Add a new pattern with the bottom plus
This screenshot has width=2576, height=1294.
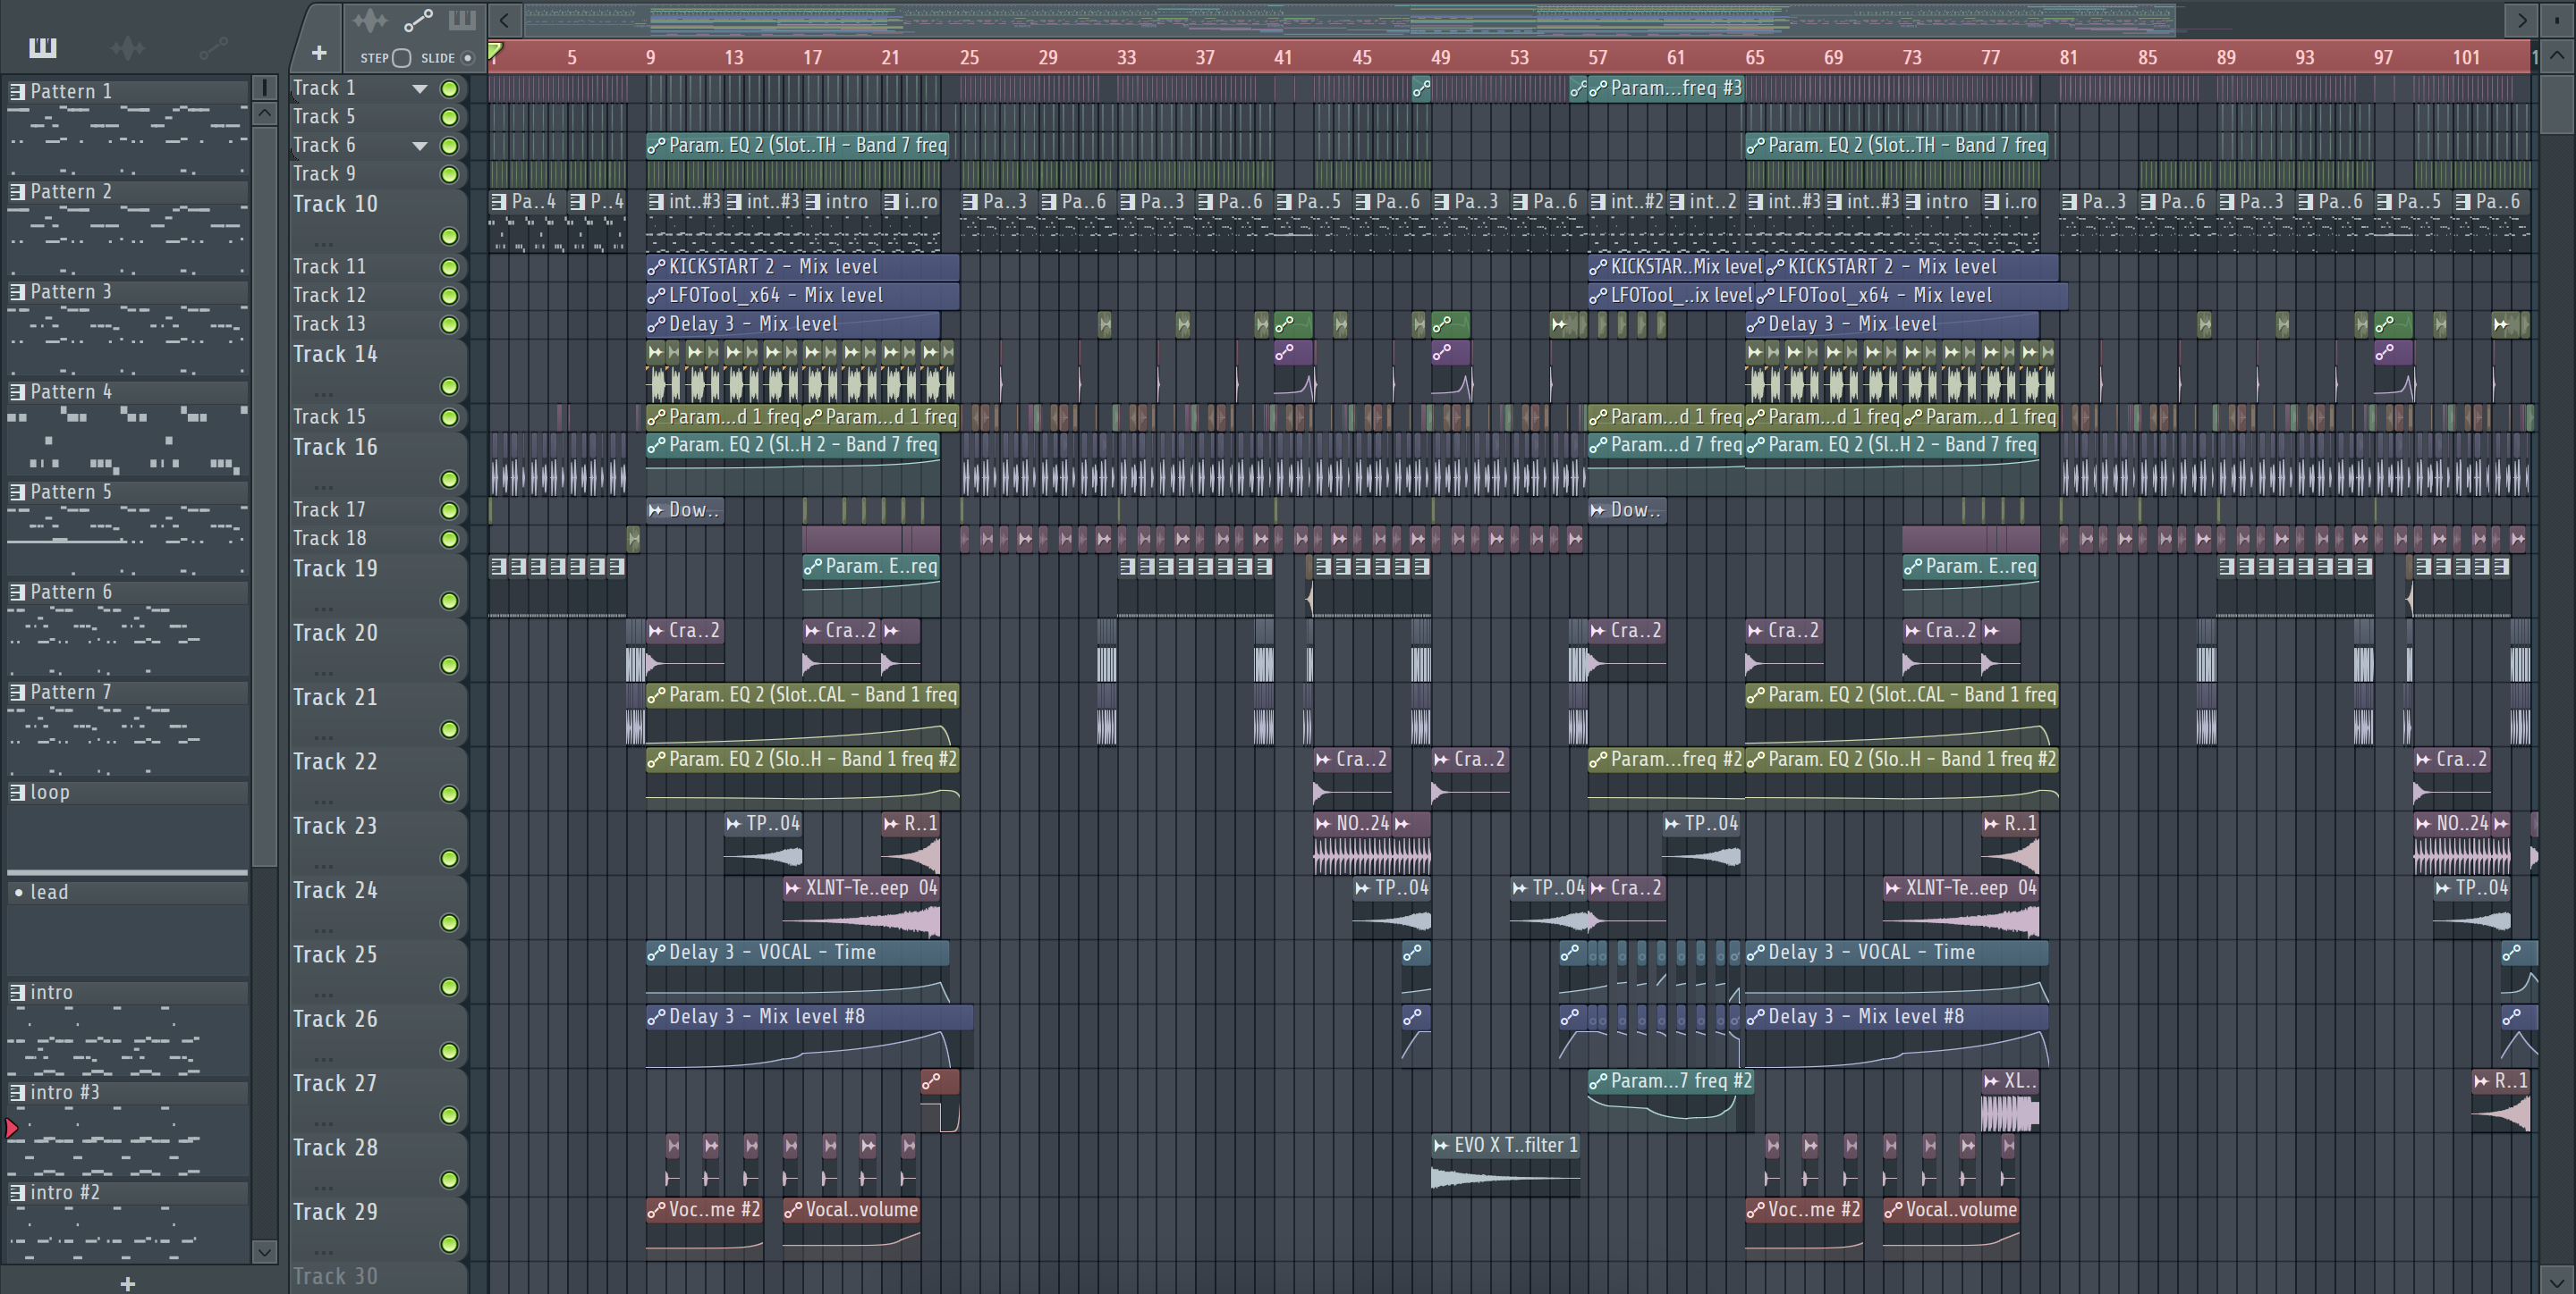[127, 1283]
